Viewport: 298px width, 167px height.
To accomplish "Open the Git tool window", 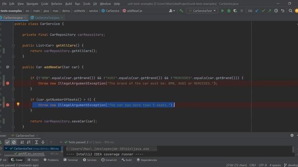I will click(4, 160).
